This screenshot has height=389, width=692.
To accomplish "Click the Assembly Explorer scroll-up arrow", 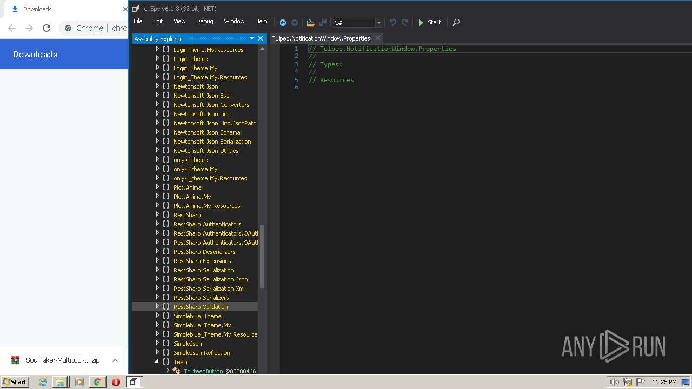I will pos(262,49).
